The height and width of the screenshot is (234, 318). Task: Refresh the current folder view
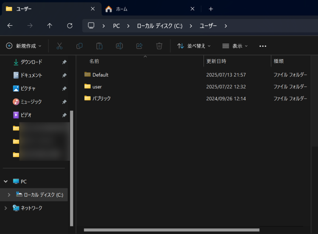70,26
